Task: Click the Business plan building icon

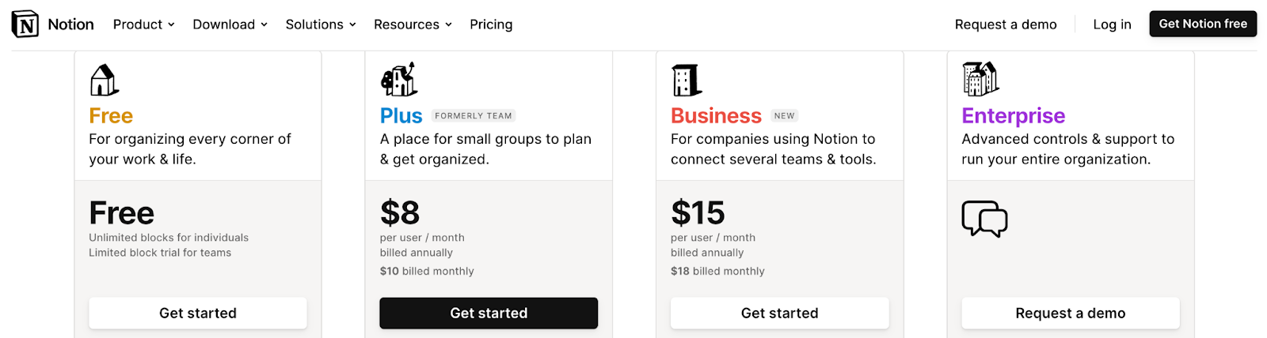Action: pos(686,80)
